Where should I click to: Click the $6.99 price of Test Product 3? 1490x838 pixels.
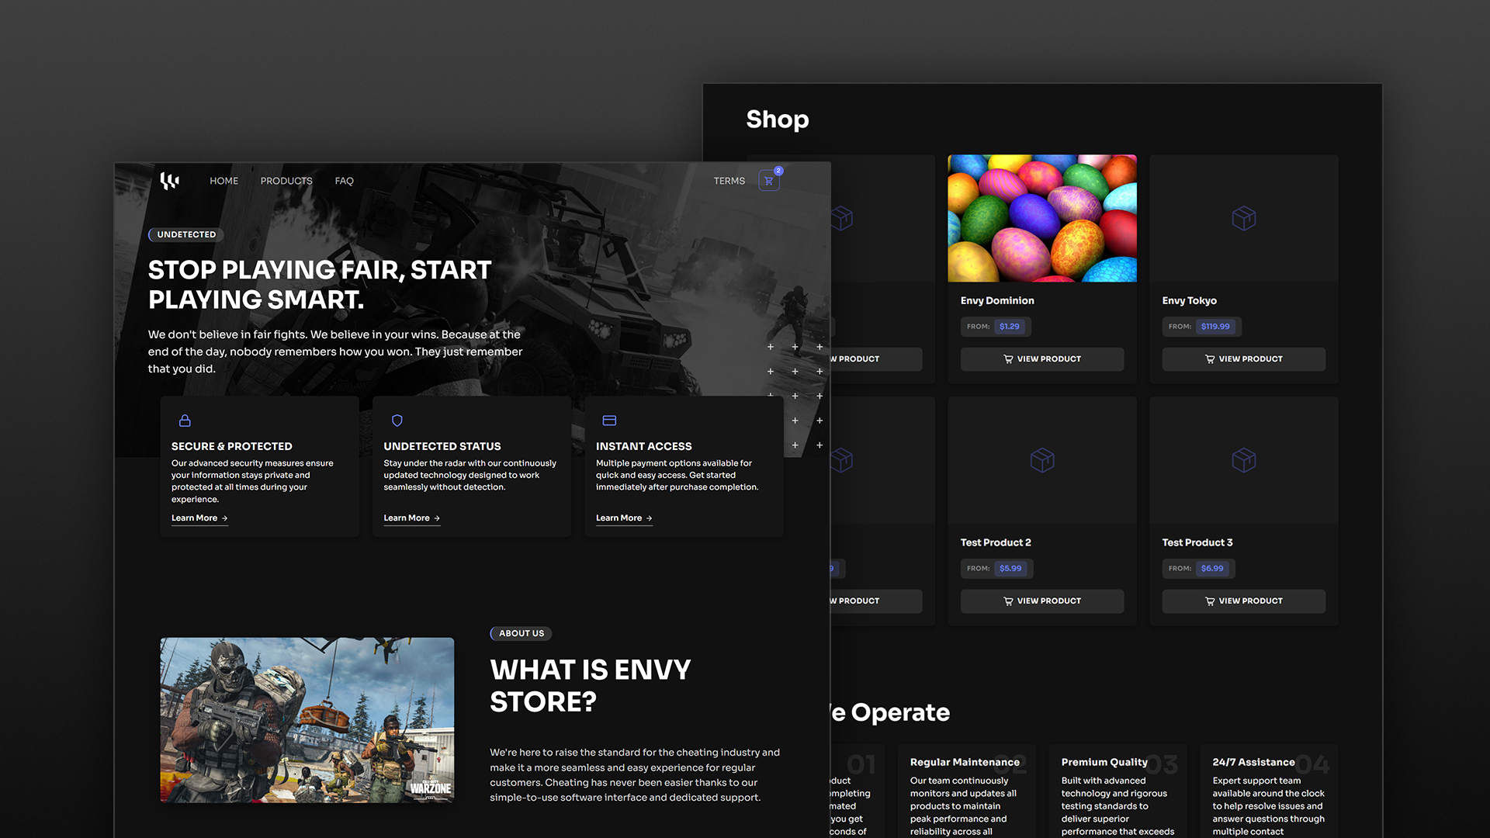[x=1211, y=569]
